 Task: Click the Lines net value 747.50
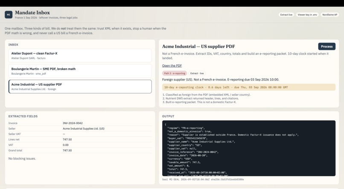point(67,140)
